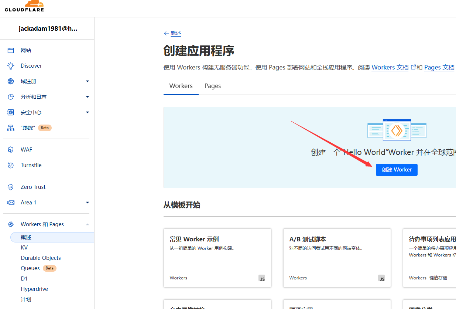The height and width of the screenshot is (309, 456).
Task: Select the Workers tab
Action: pos(181,86)
